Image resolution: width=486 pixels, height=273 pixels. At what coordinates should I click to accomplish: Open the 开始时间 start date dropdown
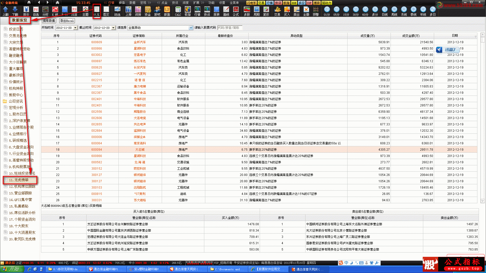tap(75, 28)
